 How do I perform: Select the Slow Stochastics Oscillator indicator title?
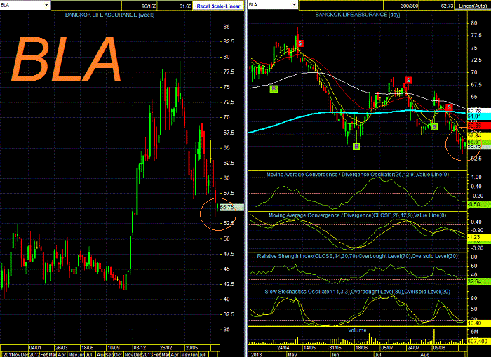pyautogui.click(x=357, y=292)
